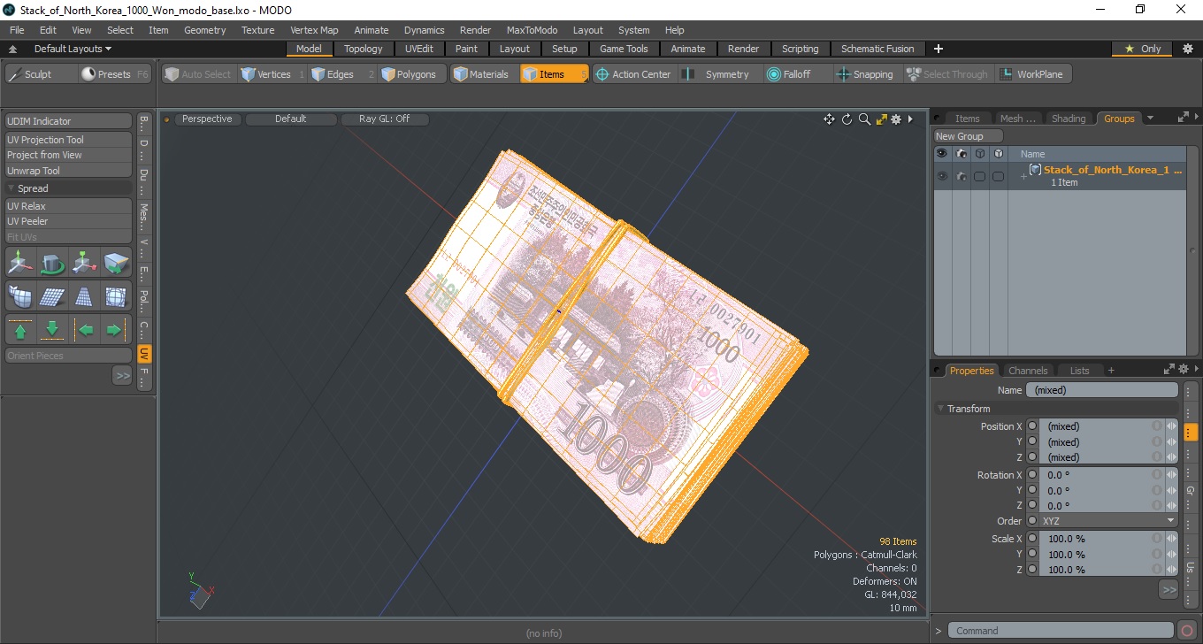Maximize the 3D viewport with expand icon
Image resolution: width=1203 pixels, height=644 pixels.
coord(881,119)
